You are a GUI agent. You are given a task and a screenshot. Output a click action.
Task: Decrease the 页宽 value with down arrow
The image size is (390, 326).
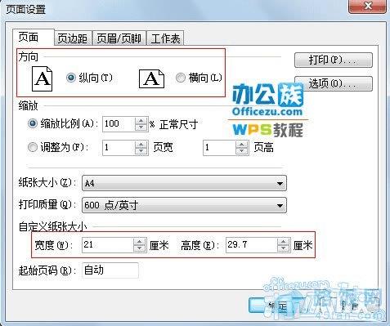click(x=141, y=151)
